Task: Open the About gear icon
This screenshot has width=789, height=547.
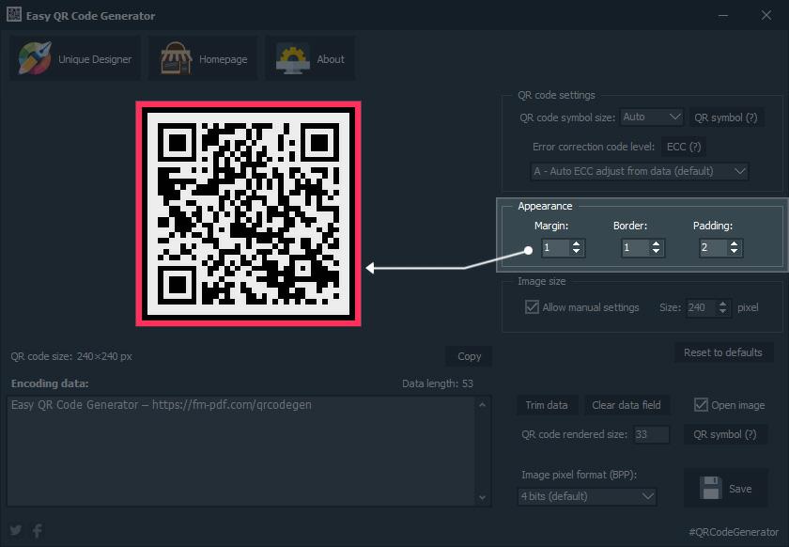Action: click(293, 59)
